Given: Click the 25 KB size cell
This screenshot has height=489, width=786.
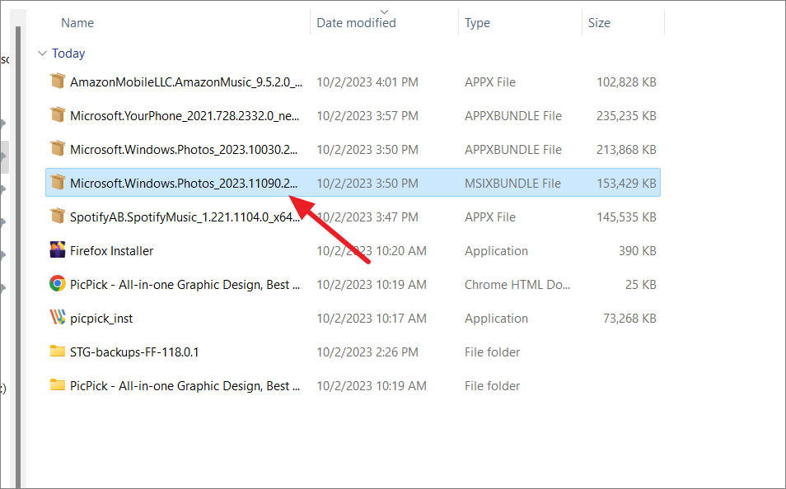Looking at the screenshot, I should pyautogui.click(x=641, y=285).
